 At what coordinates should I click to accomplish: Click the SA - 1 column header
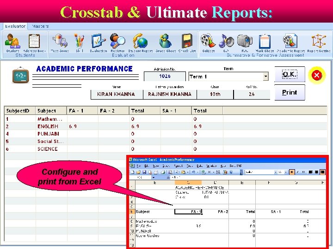point(176,111)
